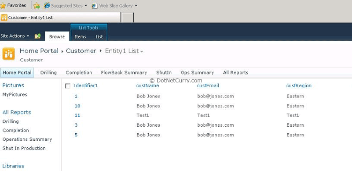Select Home Portal in top navigation

[17, 73]
